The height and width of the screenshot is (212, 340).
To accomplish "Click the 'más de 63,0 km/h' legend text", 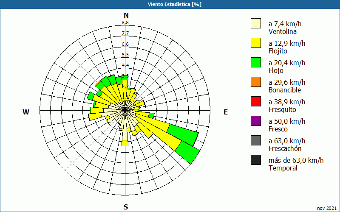I will pyautogui.click(x=296, y=160).
